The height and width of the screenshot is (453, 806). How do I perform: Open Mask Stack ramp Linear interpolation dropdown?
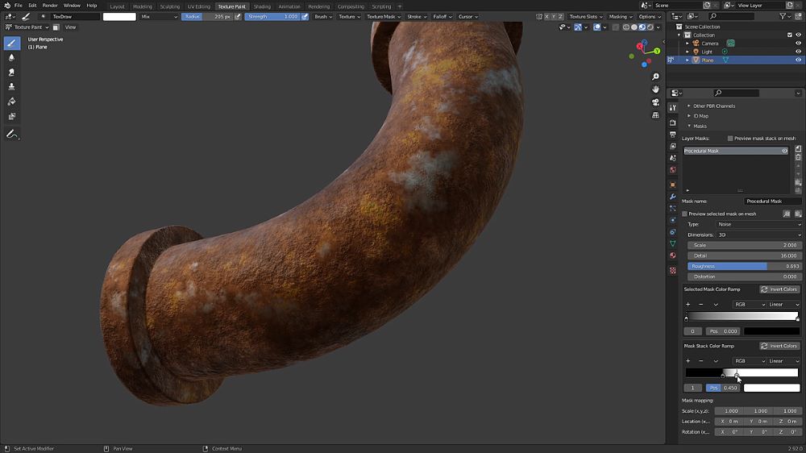(784, 361)
